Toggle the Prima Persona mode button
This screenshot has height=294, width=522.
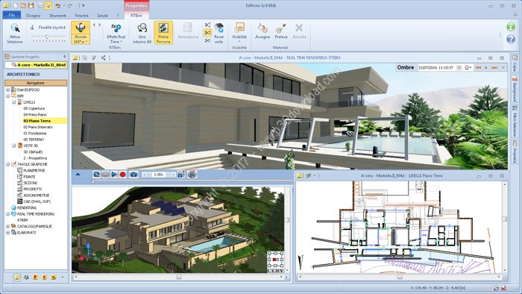pyautogui.click(x=163, y=33)
